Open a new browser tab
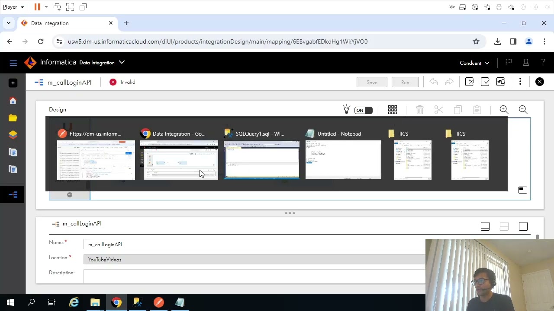 pos(126,23)
